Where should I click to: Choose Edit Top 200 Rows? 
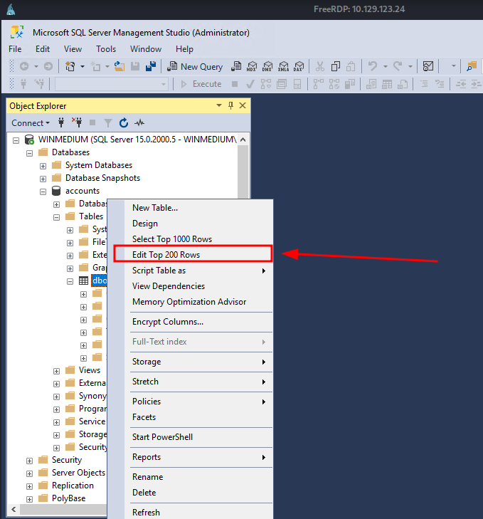[193, 255]
